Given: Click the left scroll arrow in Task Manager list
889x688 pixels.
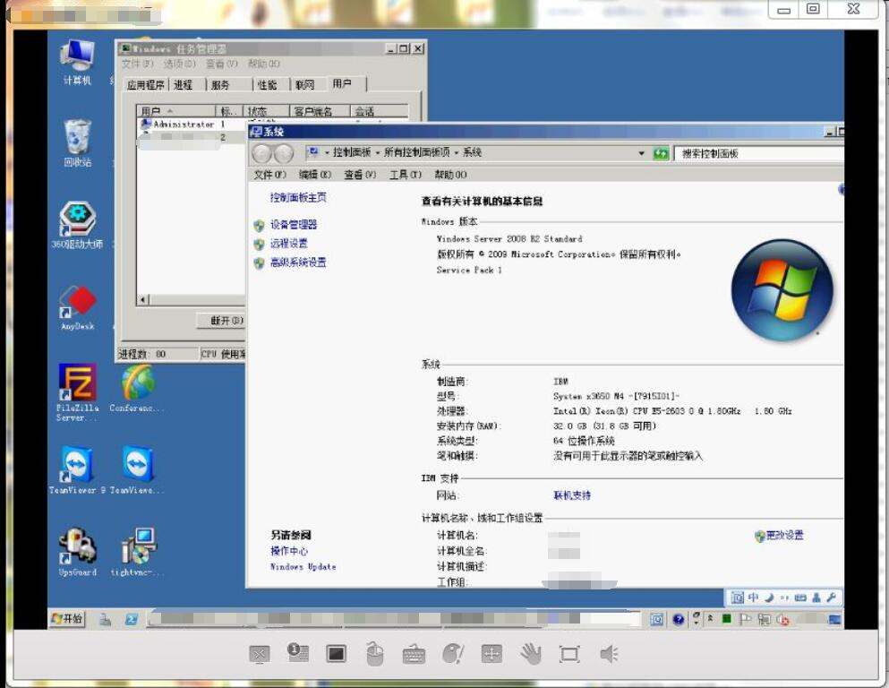Looking at the screenshot, I should pos(143,299).
